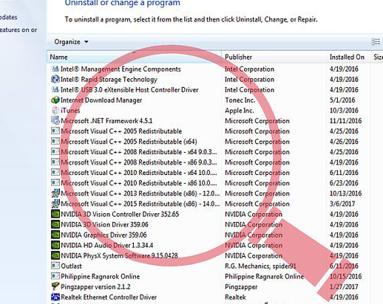Click the Microsoft .NET Framework 4.5.1 icon

55,120
